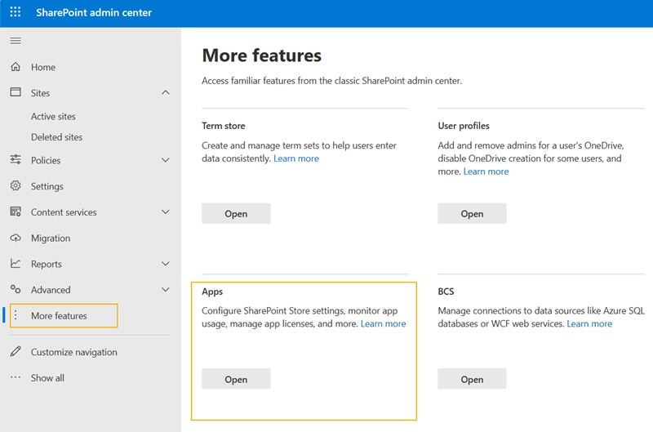Open the Apps feature
Image resolution: width=653 pixels, height=432 pixels.
(236, 379)
